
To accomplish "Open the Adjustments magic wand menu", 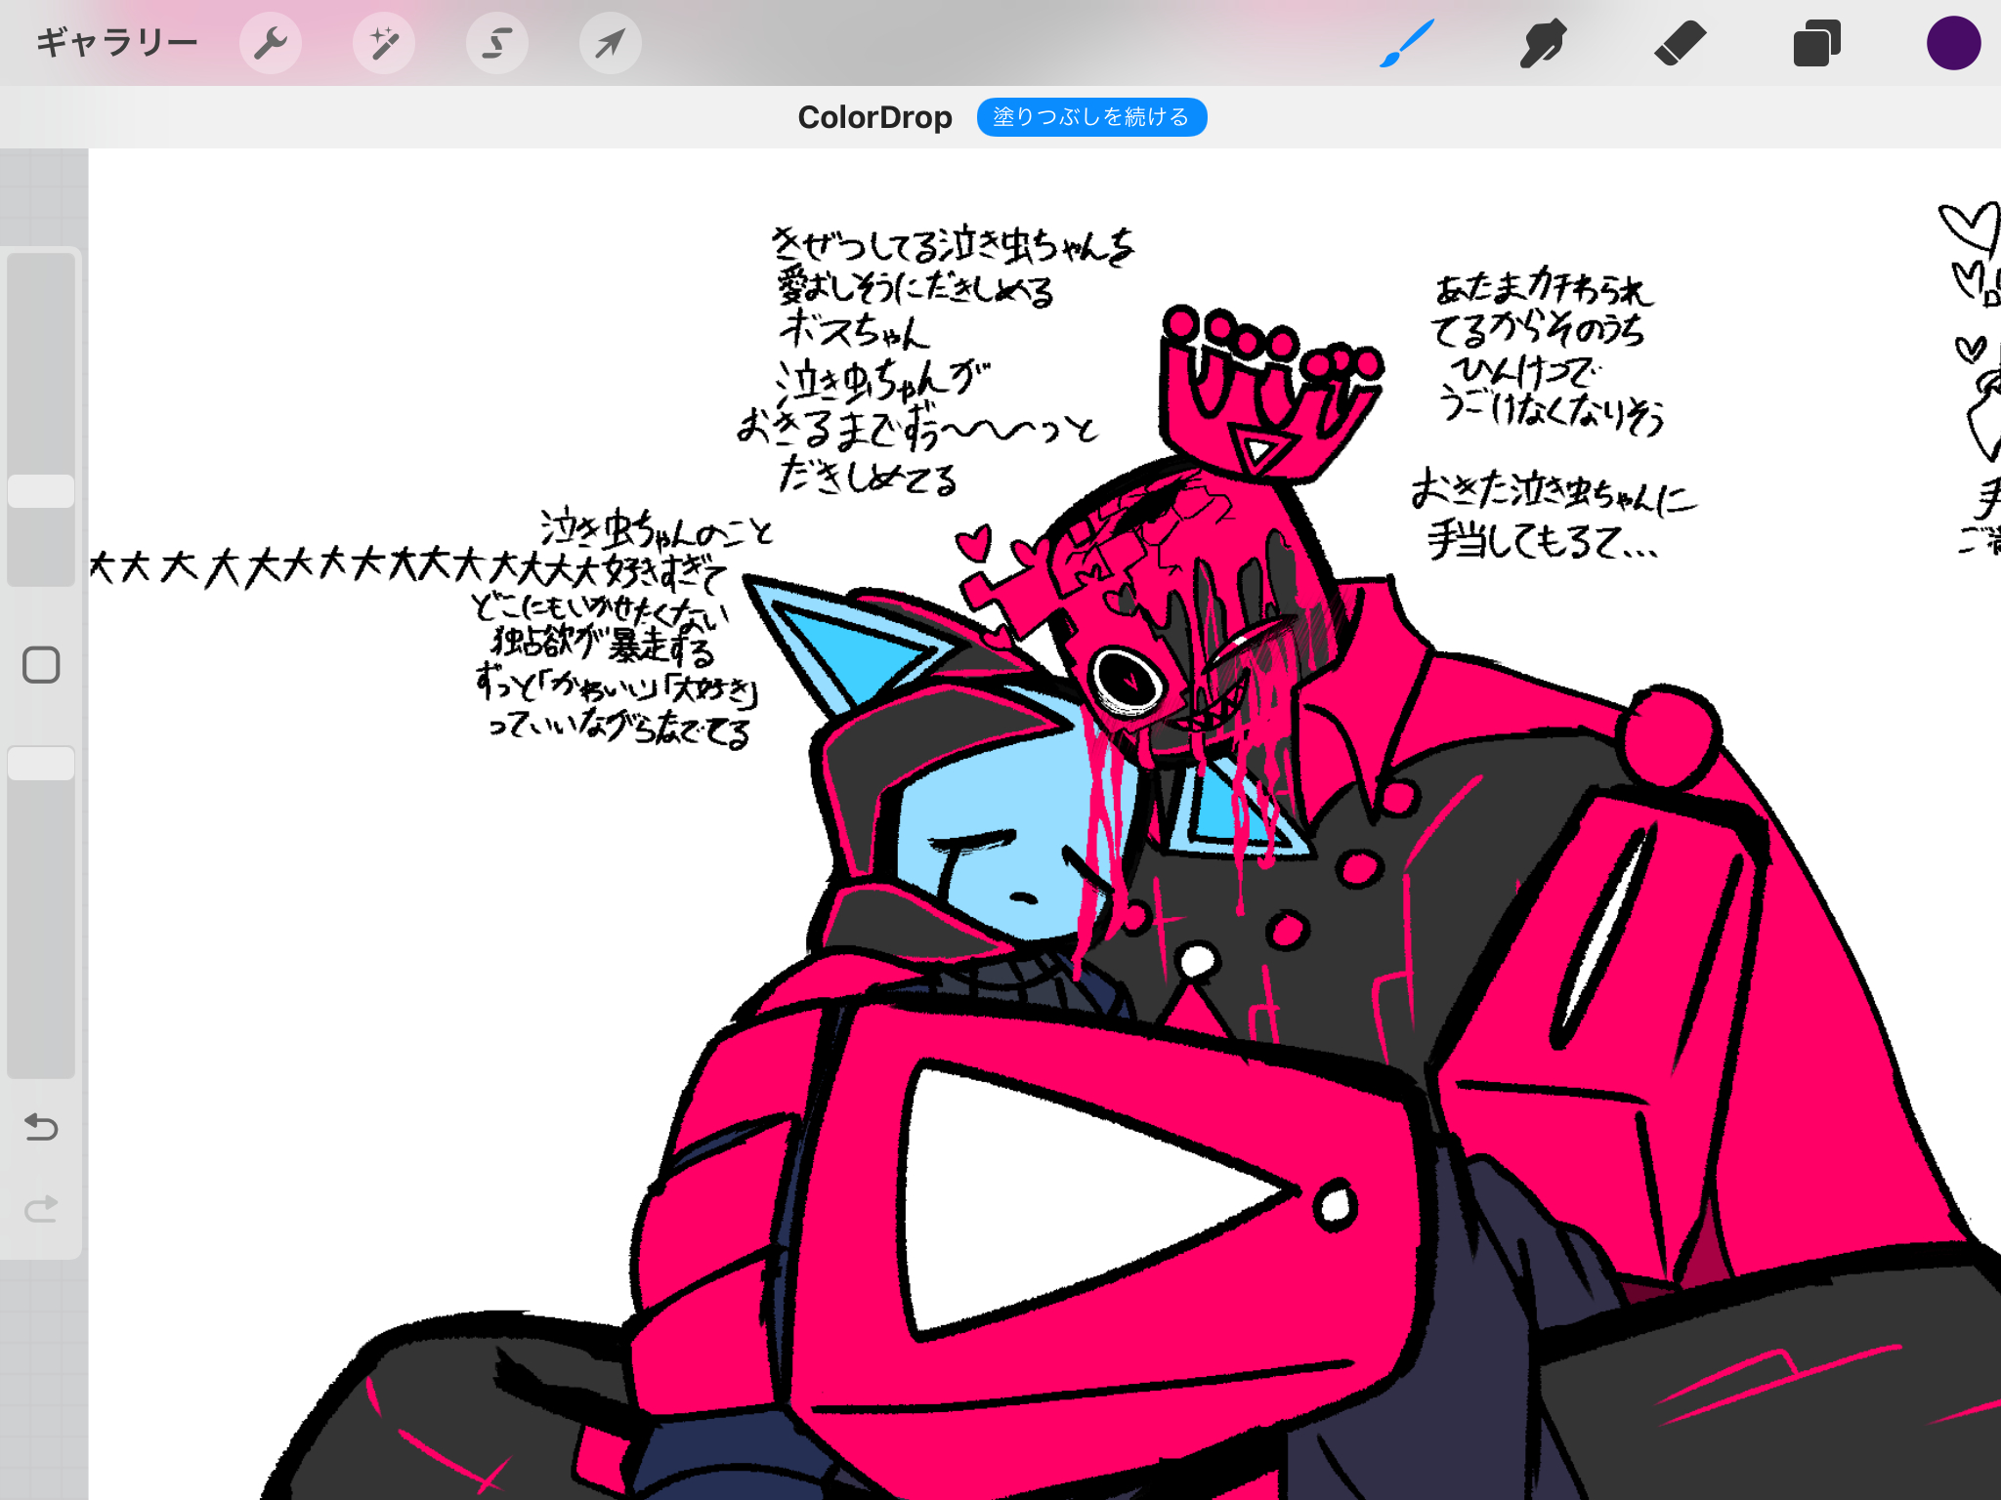I will (384, 43).
